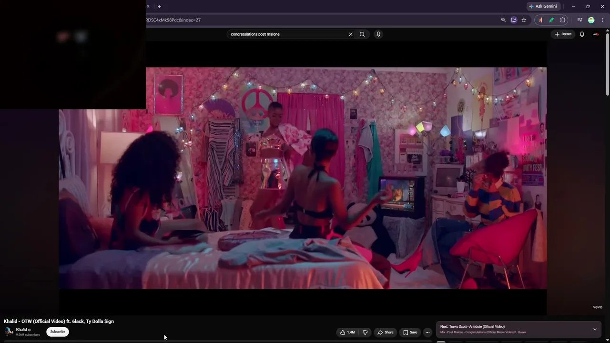Subscribe to the Khalid channel

[x=58, y=332]
